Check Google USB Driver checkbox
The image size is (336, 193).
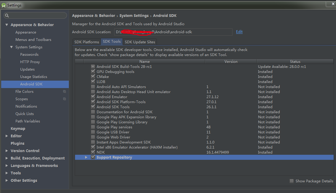click(93, 132)
